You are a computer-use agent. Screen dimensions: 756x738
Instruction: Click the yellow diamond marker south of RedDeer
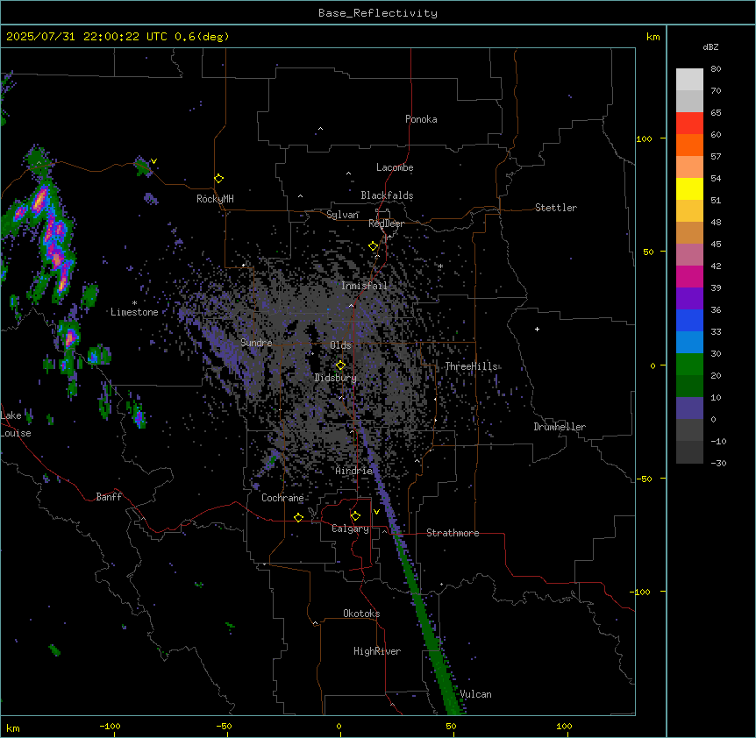coord(373,246)
